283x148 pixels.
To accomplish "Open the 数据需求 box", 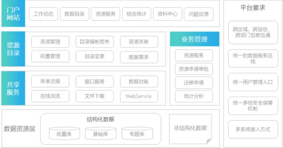I will 139,57.
